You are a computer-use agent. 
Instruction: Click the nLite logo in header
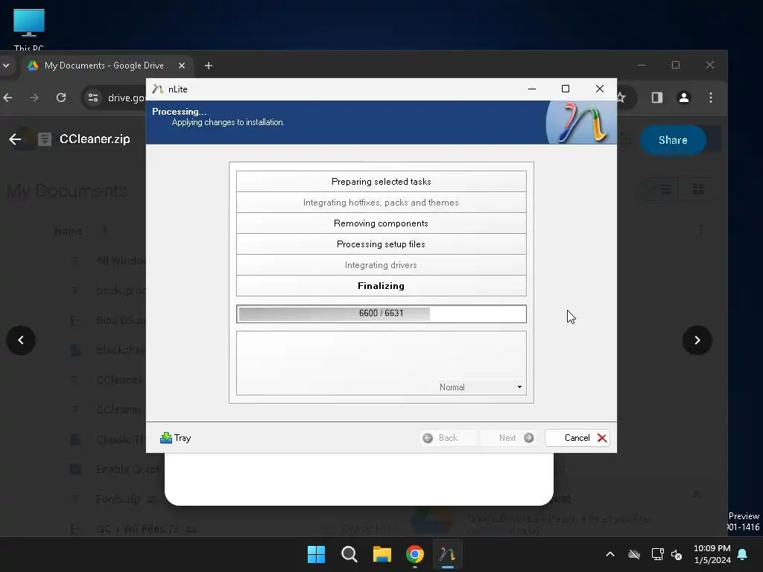coord(581,123)
